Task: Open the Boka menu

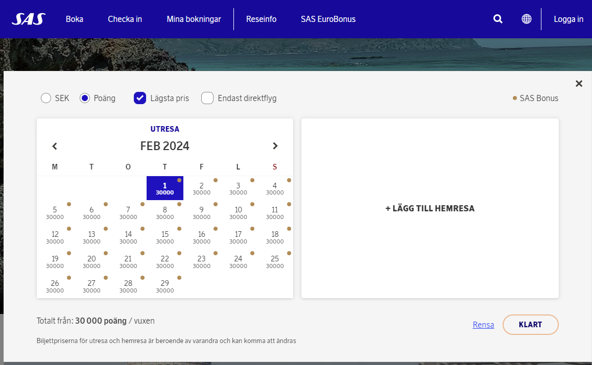Action: (75, 19)
